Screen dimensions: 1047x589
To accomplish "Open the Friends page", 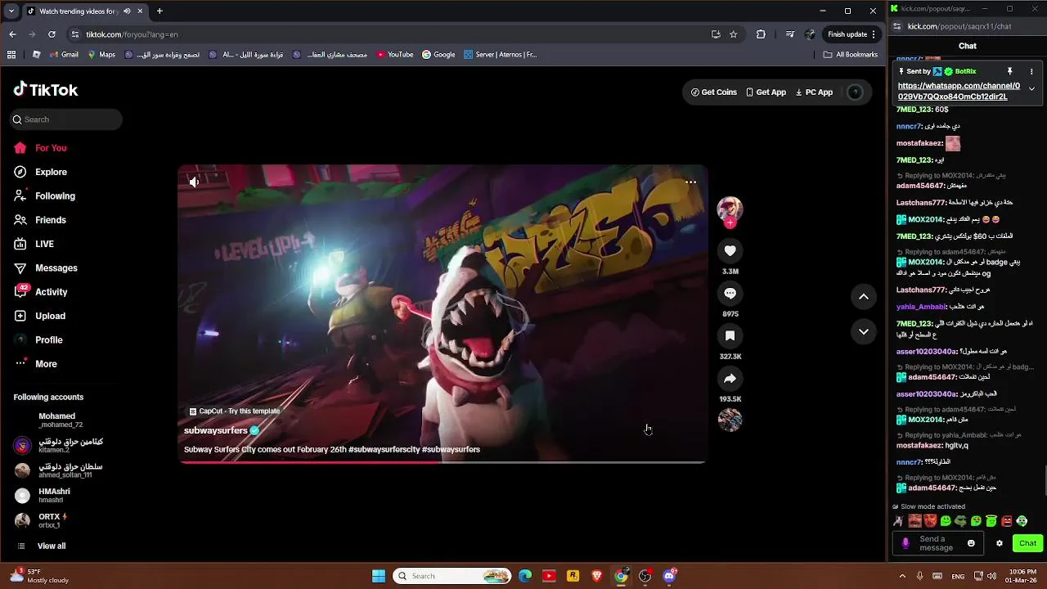I will click(51, 220).
